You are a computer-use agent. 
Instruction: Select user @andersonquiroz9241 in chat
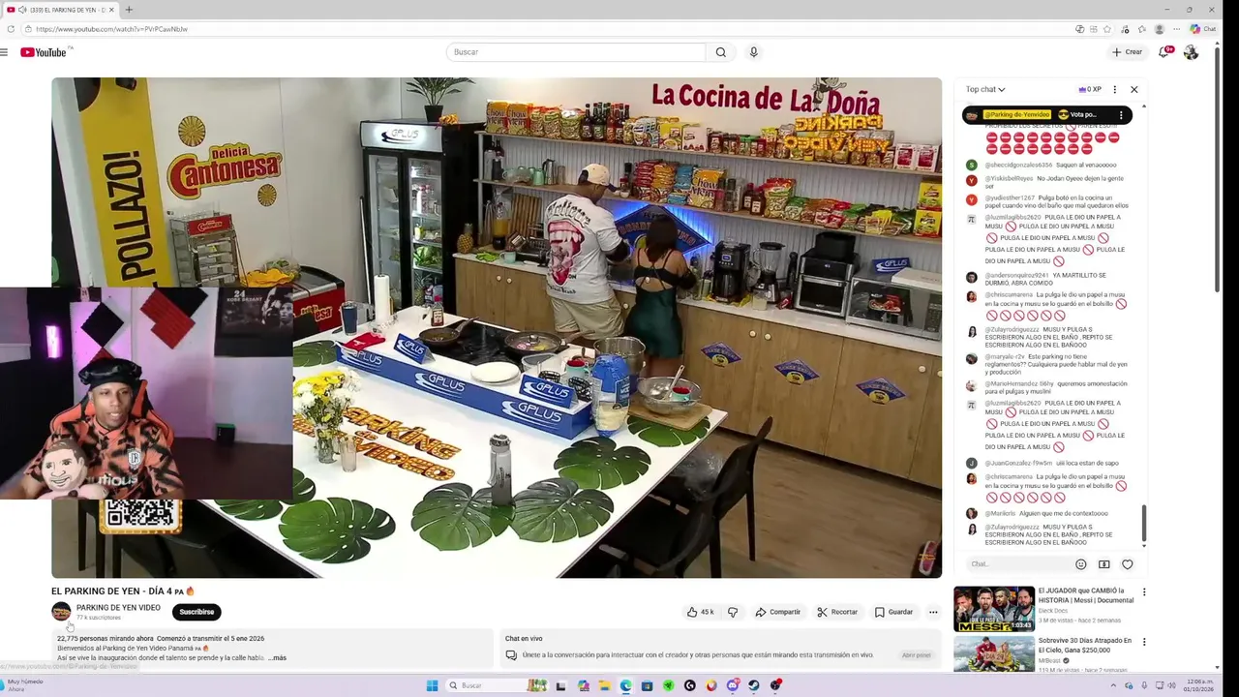tap(1017, 276)
